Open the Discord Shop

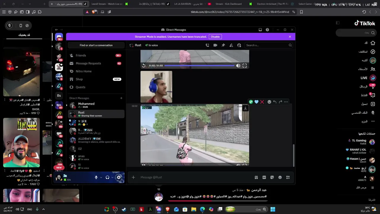(96, 79)
